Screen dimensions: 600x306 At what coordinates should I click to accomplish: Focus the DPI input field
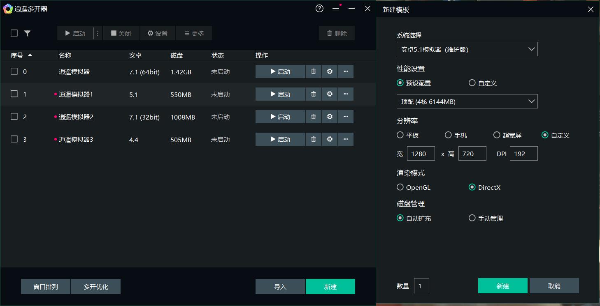coord(524,154)
